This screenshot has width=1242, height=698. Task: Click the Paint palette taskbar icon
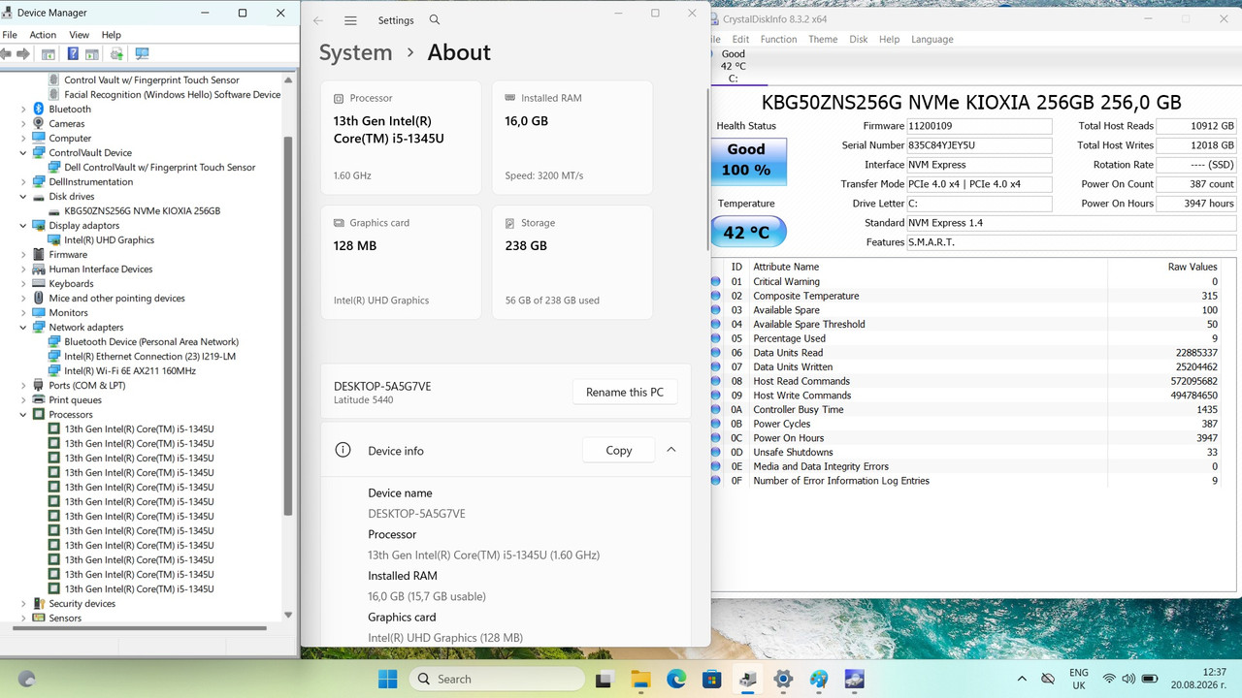pos(819,679)
